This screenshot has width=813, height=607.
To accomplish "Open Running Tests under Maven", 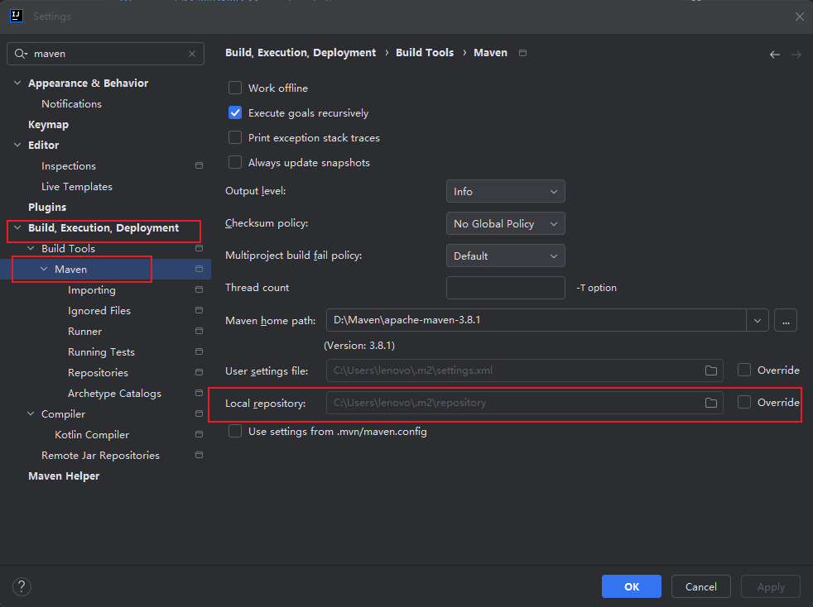I will click(x=101, y=352).
